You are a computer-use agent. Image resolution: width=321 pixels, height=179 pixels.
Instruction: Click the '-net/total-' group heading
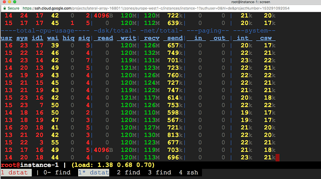click(x=161, y=31)
